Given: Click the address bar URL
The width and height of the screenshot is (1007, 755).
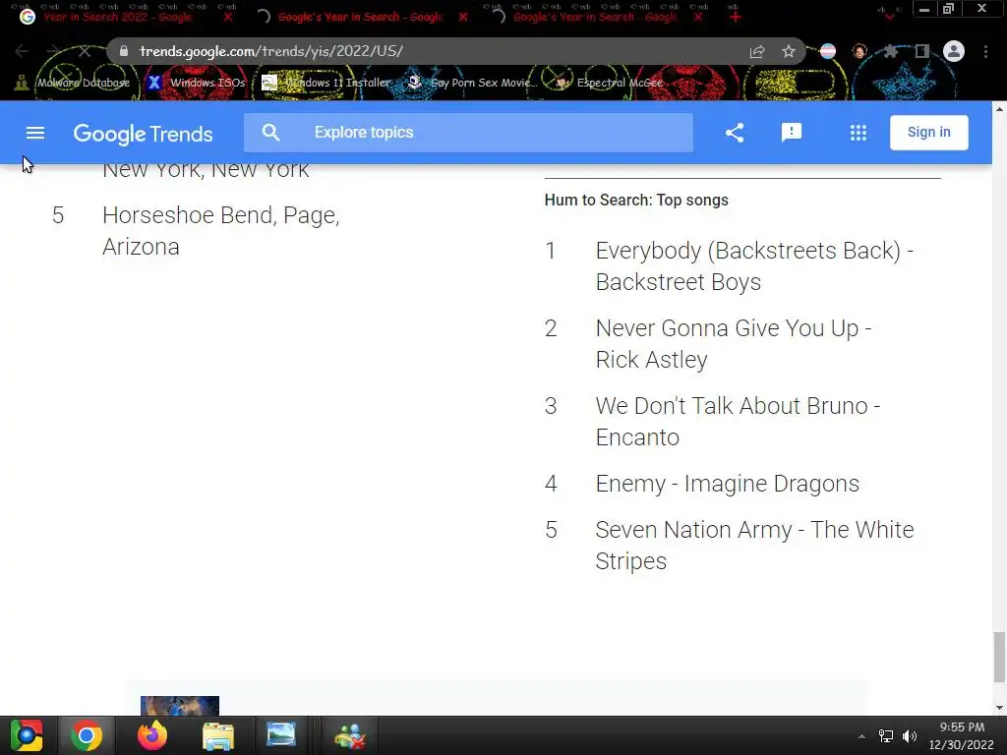Looking at the screenshot, I should (271, 51).
